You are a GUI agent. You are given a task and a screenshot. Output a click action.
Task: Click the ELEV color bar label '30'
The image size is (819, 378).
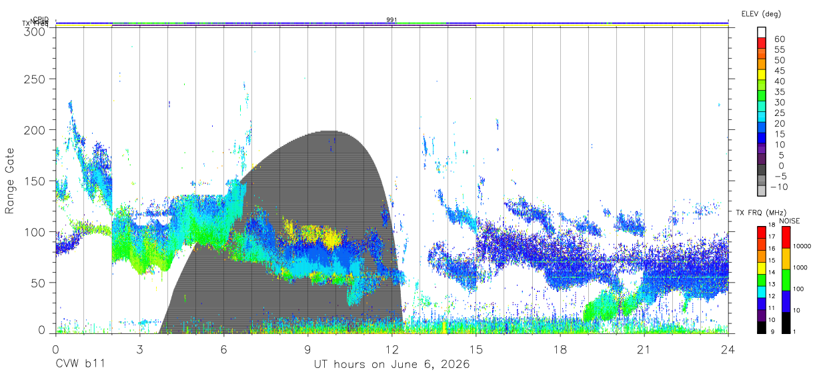pyautogui.click(x=780, y=103)
